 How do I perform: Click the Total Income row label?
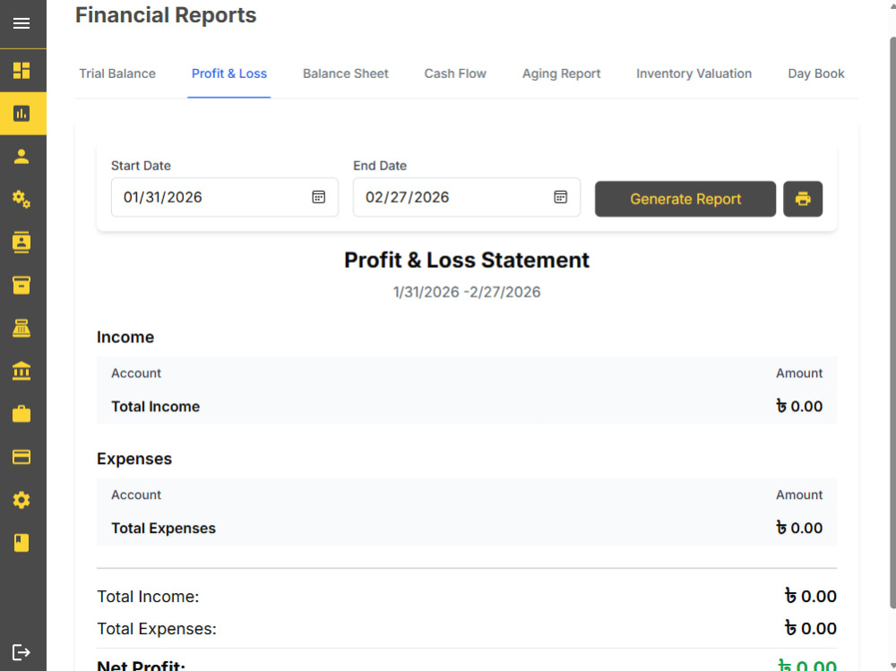point(155,407)
